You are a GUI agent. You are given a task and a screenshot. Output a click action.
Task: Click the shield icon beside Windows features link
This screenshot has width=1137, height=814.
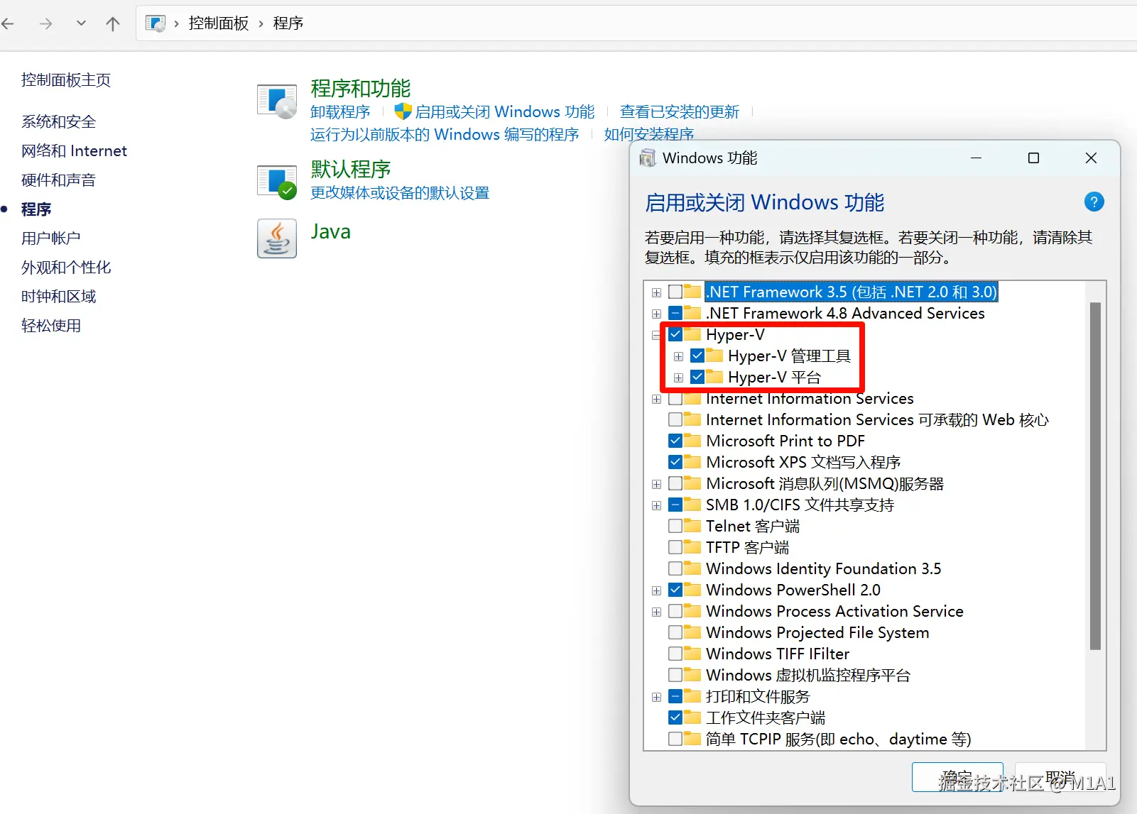[x=403, y=111]
